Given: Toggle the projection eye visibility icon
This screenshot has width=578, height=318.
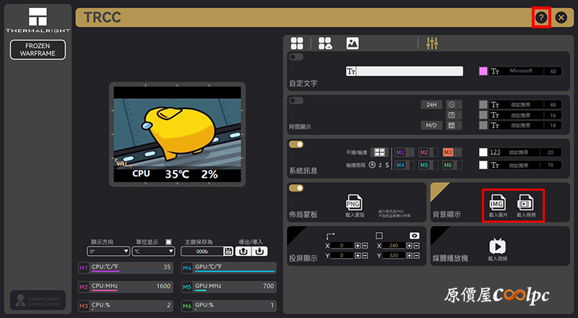Looking at the screenshot, I should click(414, 236).
